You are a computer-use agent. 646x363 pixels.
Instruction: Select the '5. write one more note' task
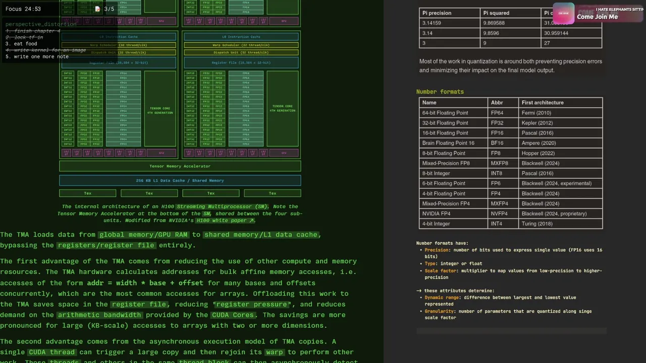coord(37,56)
